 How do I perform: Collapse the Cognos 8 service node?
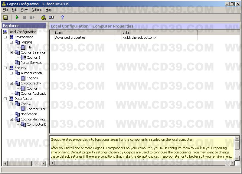click(x=11, y=52)
